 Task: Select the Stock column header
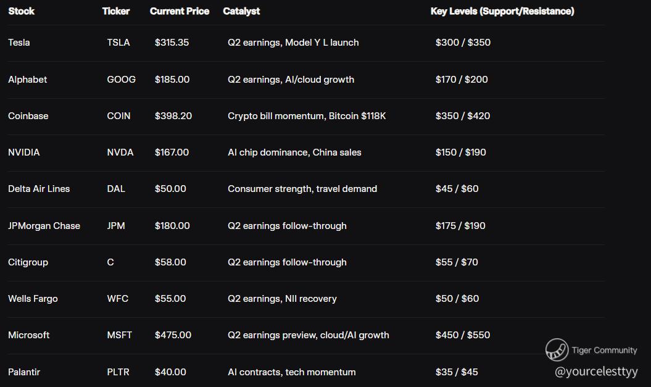pyautogui.click(x=22, y=11)
